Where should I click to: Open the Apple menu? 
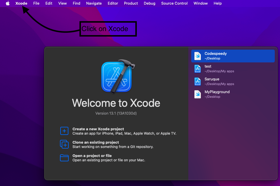click(x=8, y=3)
